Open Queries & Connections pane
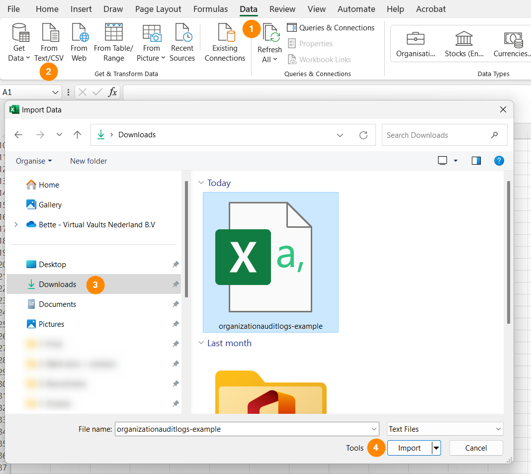 coord(331,28)
